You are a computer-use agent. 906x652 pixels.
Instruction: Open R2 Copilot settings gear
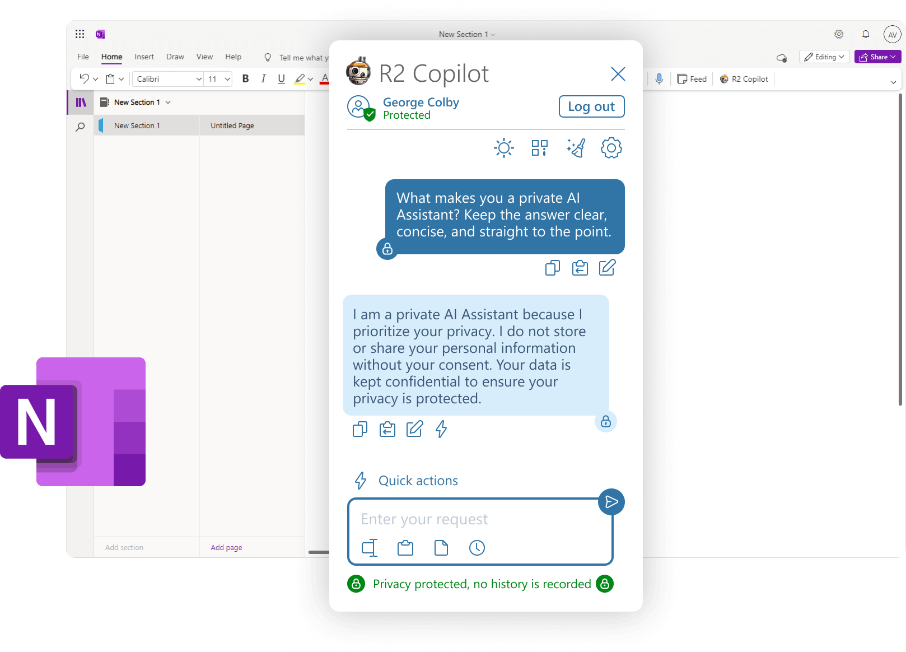click(611, 148)
